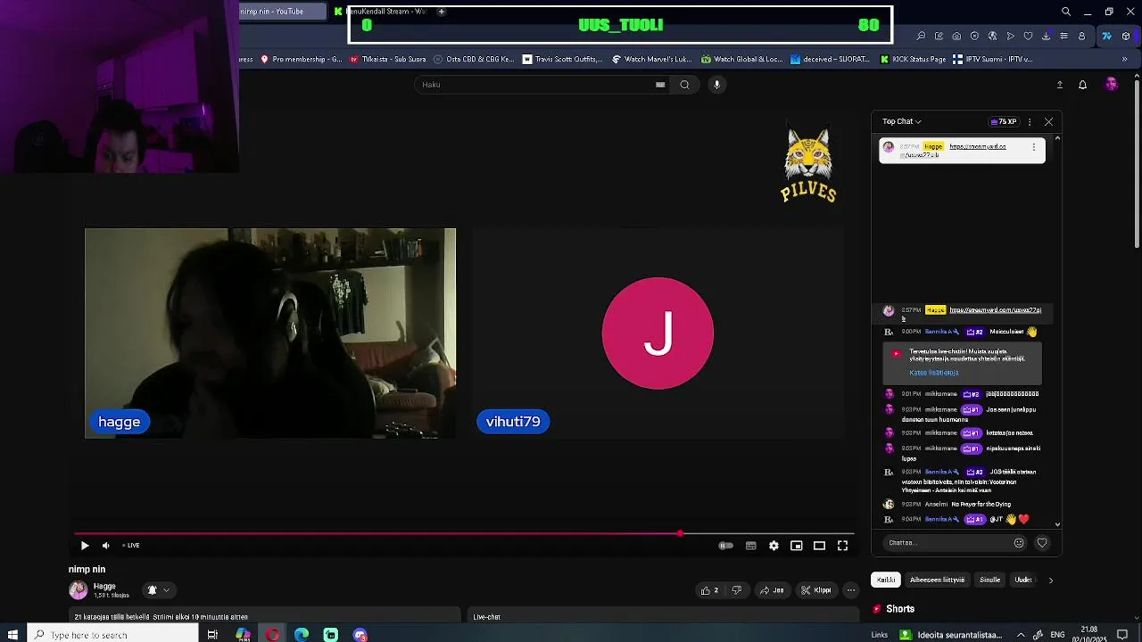Switch to theater mode icon
Image resolution: width=1142 pixels, height=642 pixels.
[819, 546]
